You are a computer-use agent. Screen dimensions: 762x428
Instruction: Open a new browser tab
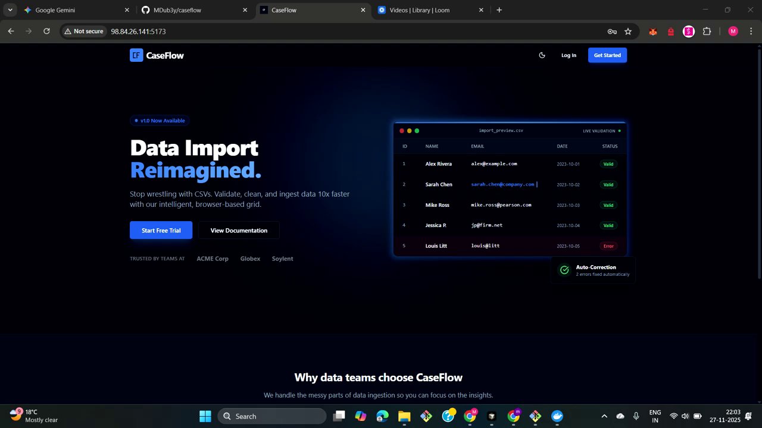pyautogui.click(x=499, y=10)
